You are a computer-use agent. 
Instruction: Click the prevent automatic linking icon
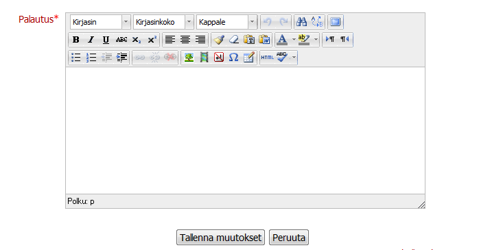[170, 58]
